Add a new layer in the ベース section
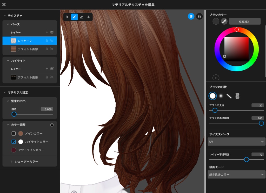The height and width of the screenshot is (193, 266). click(x=47, y=32)
